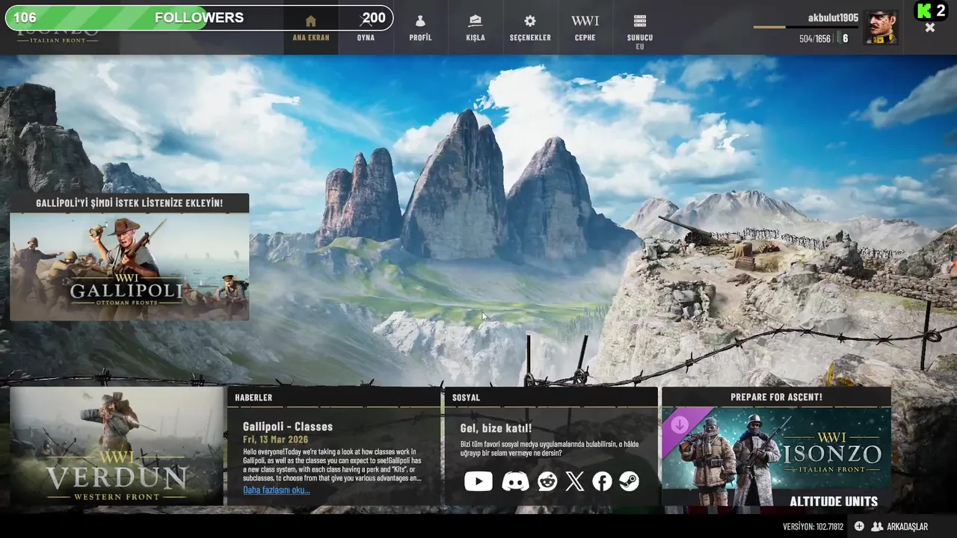Viewport: 957px width, 538px height.
Task: Open the Steam social icon
Action: [x=629, y=481]
